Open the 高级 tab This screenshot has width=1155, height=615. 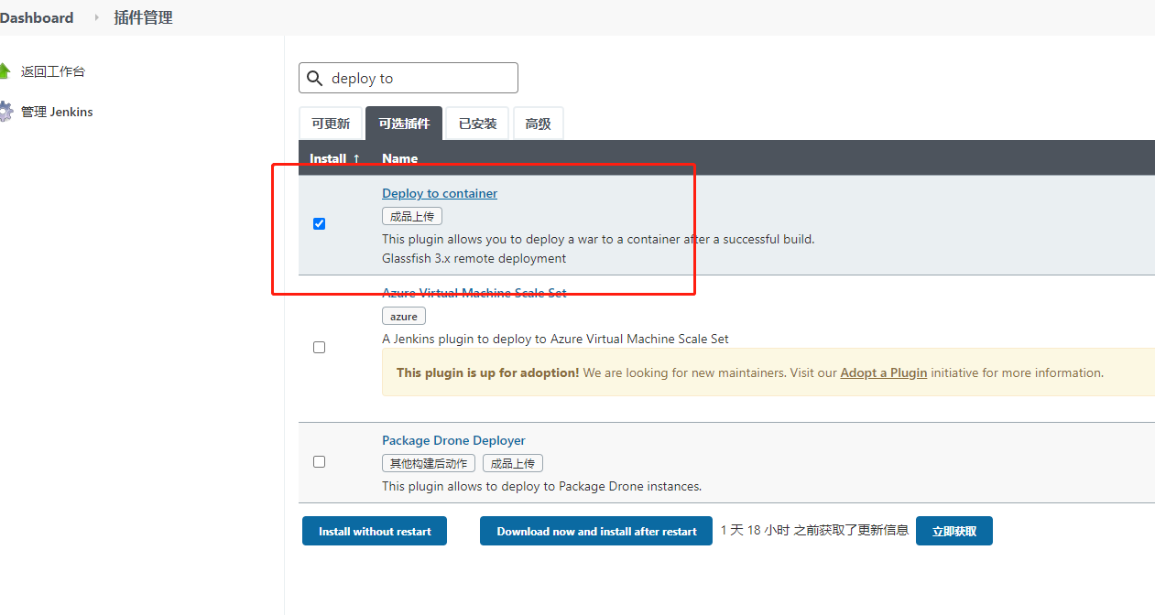(x=538, y=124)
